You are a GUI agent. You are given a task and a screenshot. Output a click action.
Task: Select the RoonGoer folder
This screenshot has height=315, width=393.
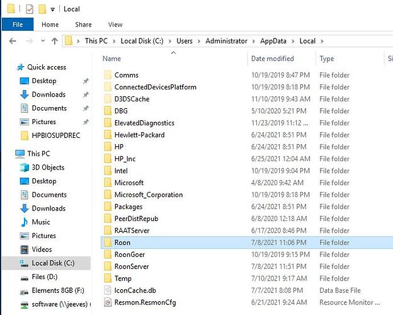tap(130, 255)
